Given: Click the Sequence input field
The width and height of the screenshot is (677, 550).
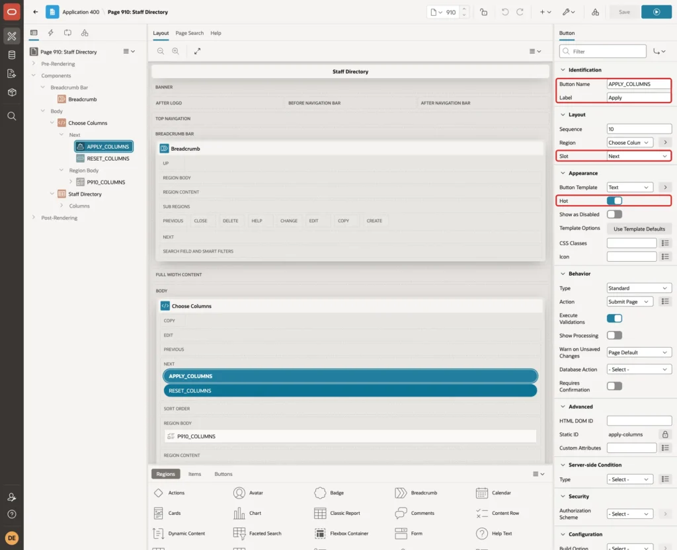Looking at the screenshot, I should [639, 129].
